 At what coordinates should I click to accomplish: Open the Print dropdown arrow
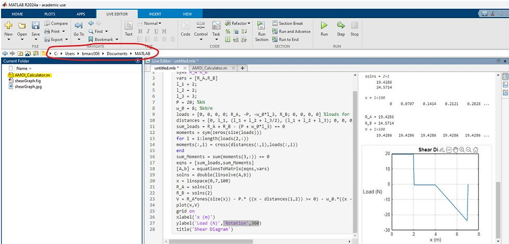[63, 32]
